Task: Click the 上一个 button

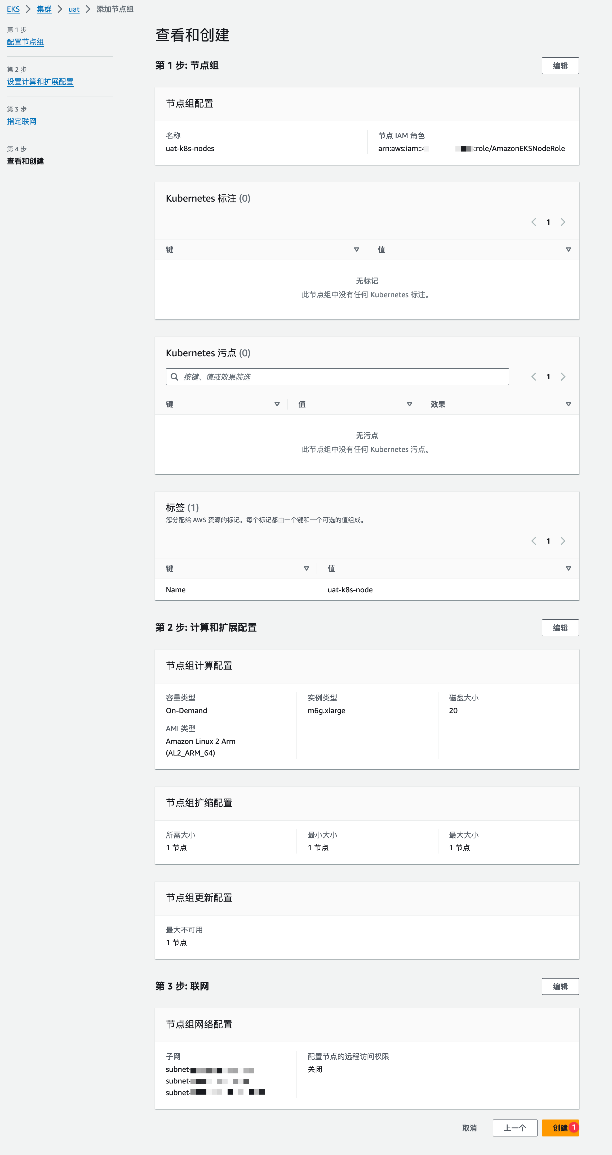Action: tap(515, 1128)
